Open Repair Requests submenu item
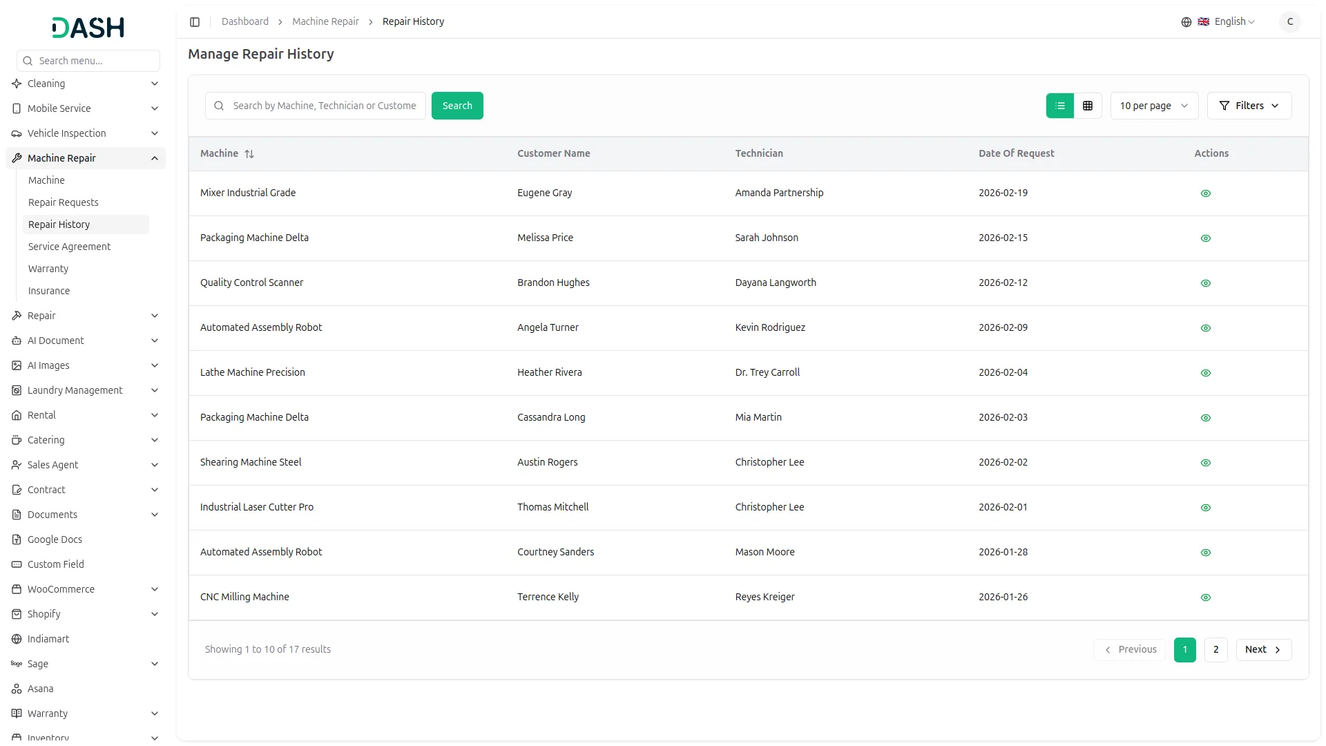 tap(64, 202)
